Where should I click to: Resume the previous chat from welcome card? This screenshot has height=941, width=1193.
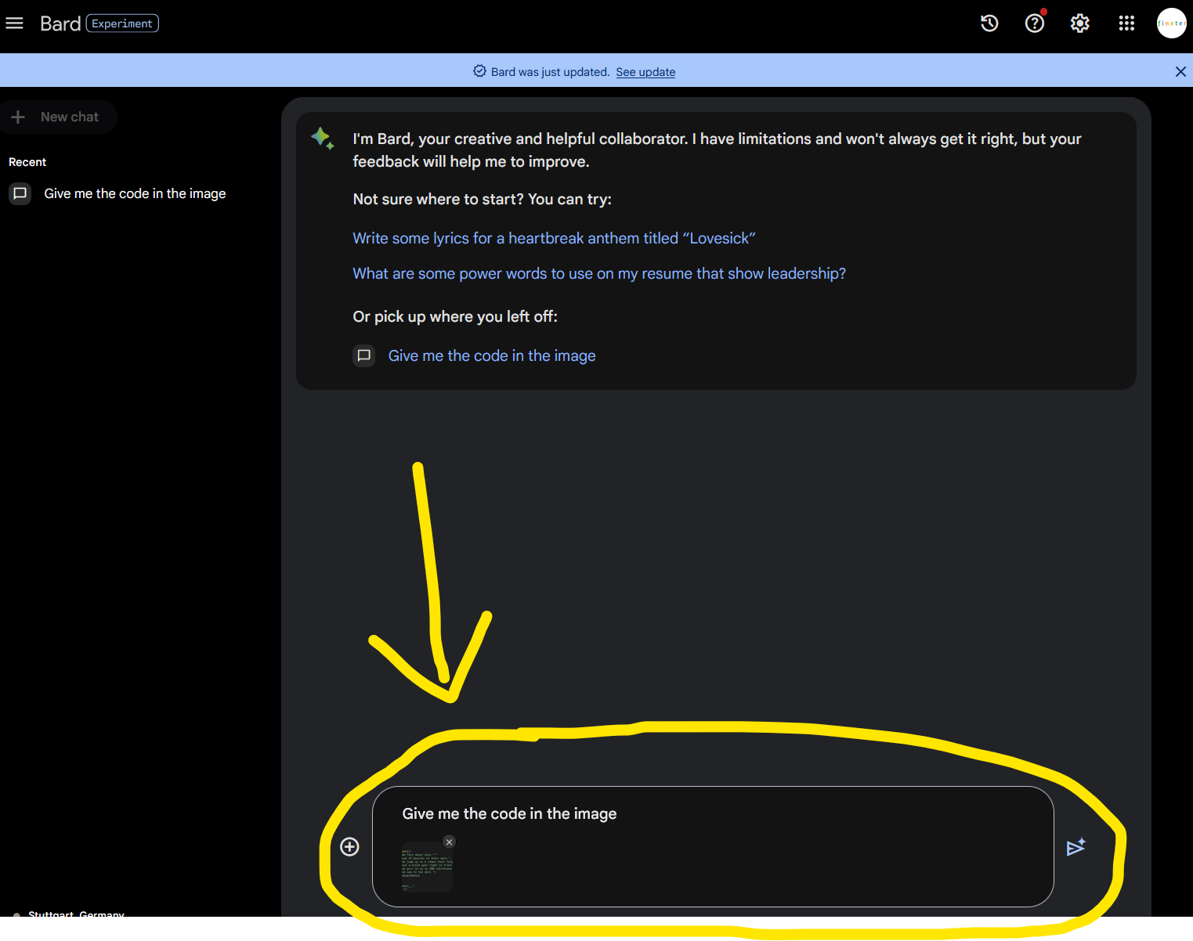click(x=491, y=355)
